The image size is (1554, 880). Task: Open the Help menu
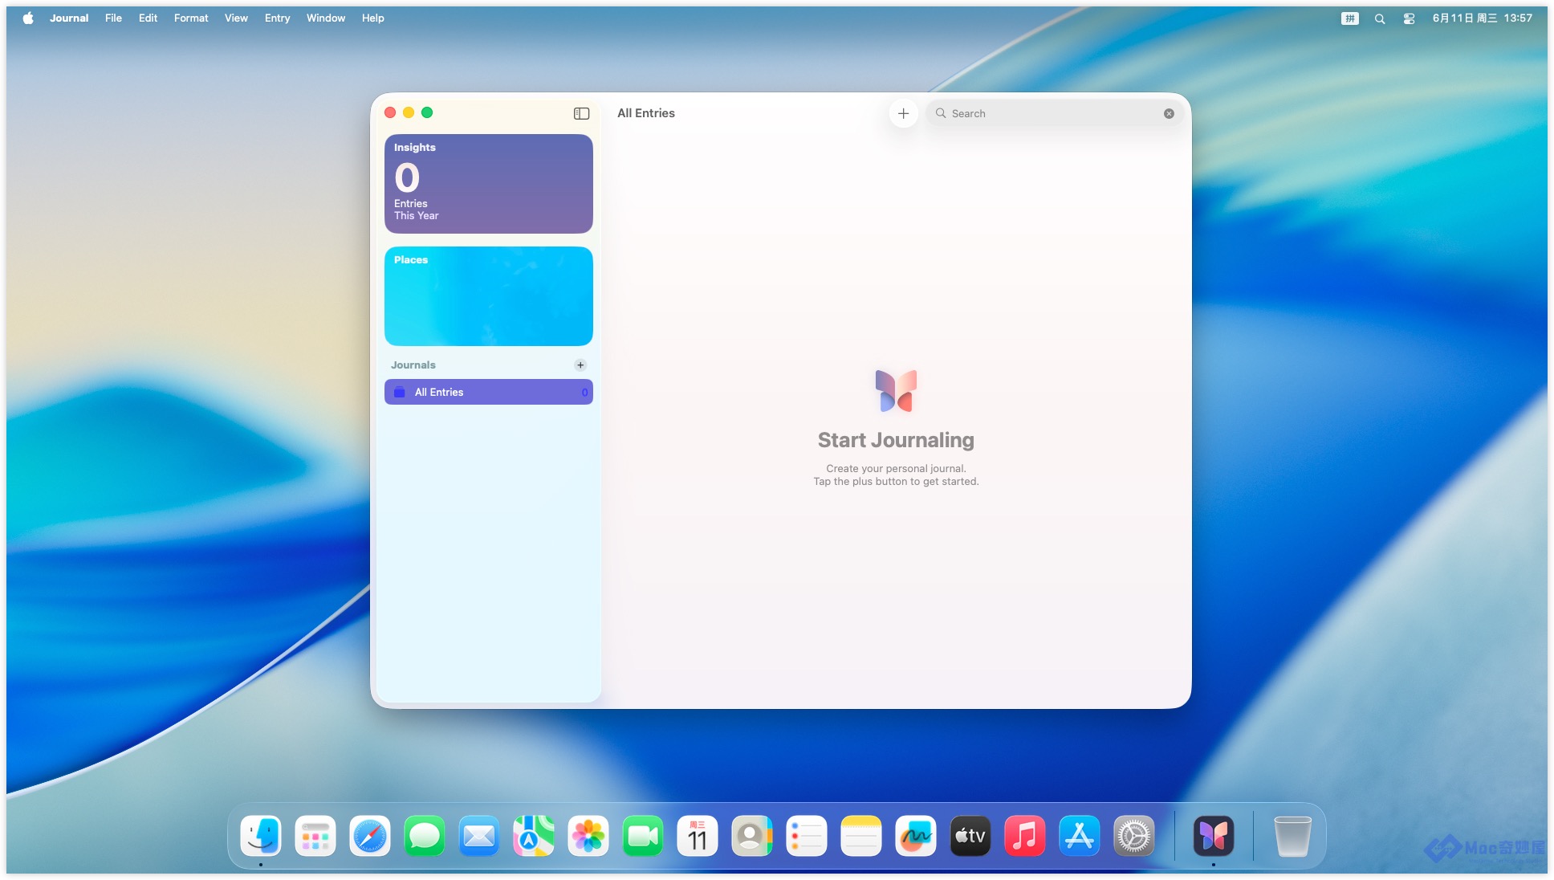point(372,18)
